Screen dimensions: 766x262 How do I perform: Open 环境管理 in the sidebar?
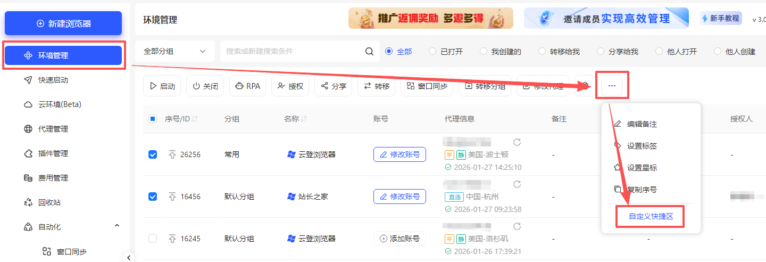(x=63, y=55)
